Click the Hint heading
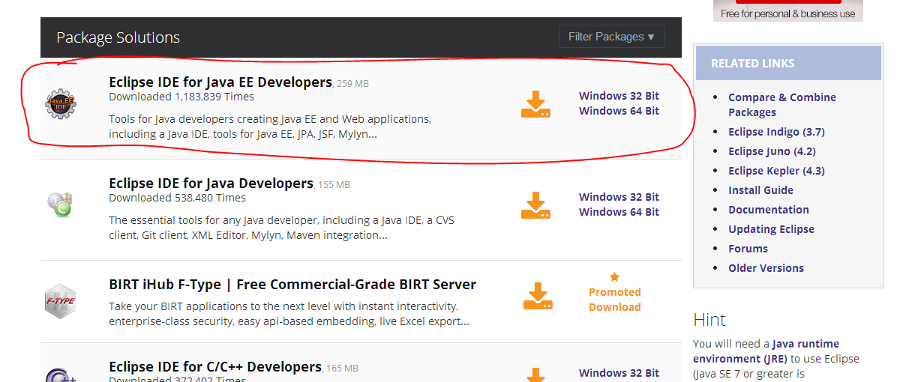Screen dimensions: 924x382 709,320
